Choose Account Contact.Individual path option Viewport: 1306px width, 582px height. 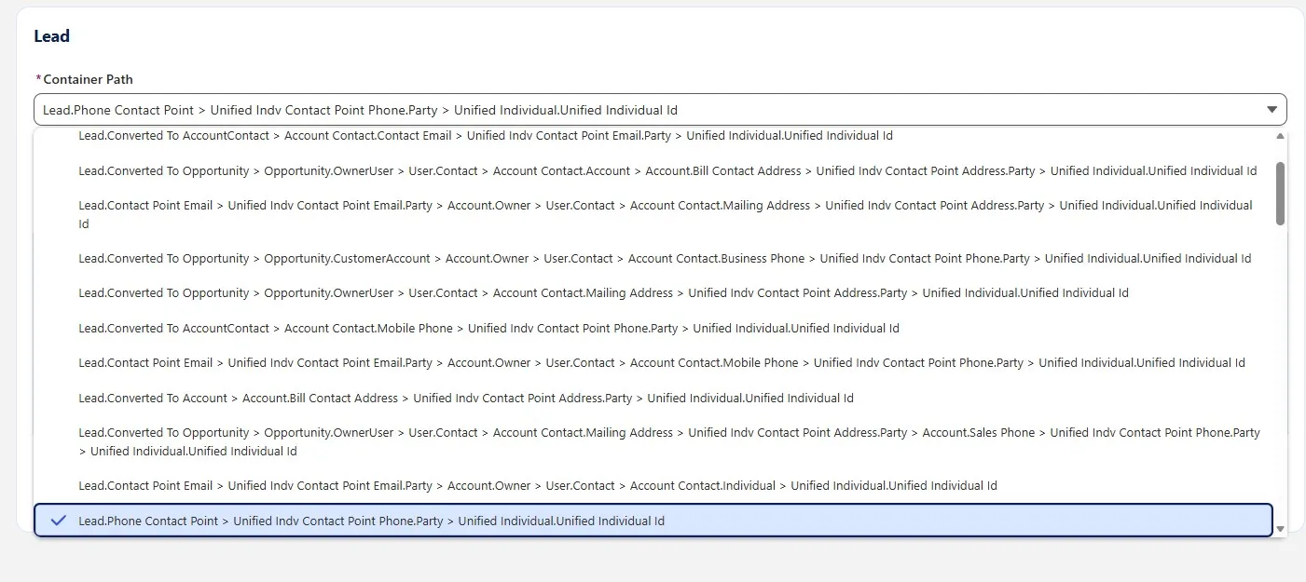click(x=653, y=486)
